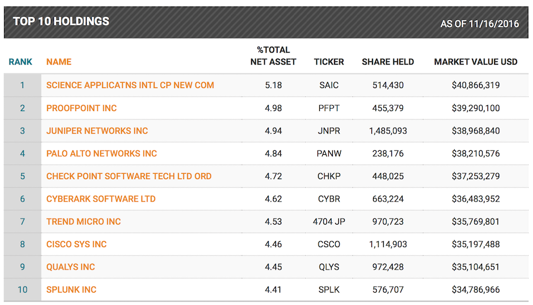The image size is (533, 305).
Task: Sort by the Name column header
Action: [59, 62]
